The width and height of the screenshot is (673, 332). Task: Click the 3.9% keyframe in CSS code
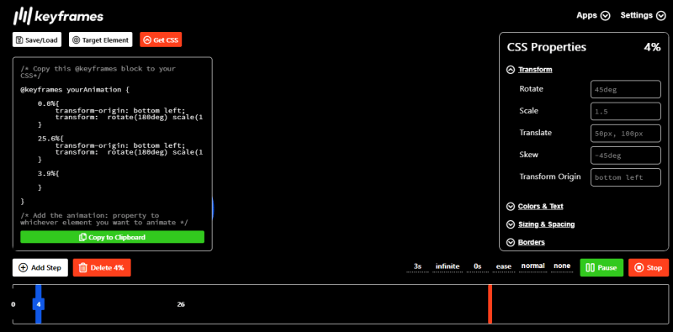(49, 173)
